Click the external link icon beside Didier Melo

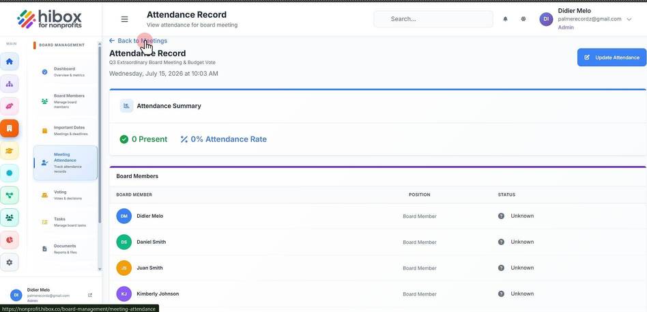(90, 295)
